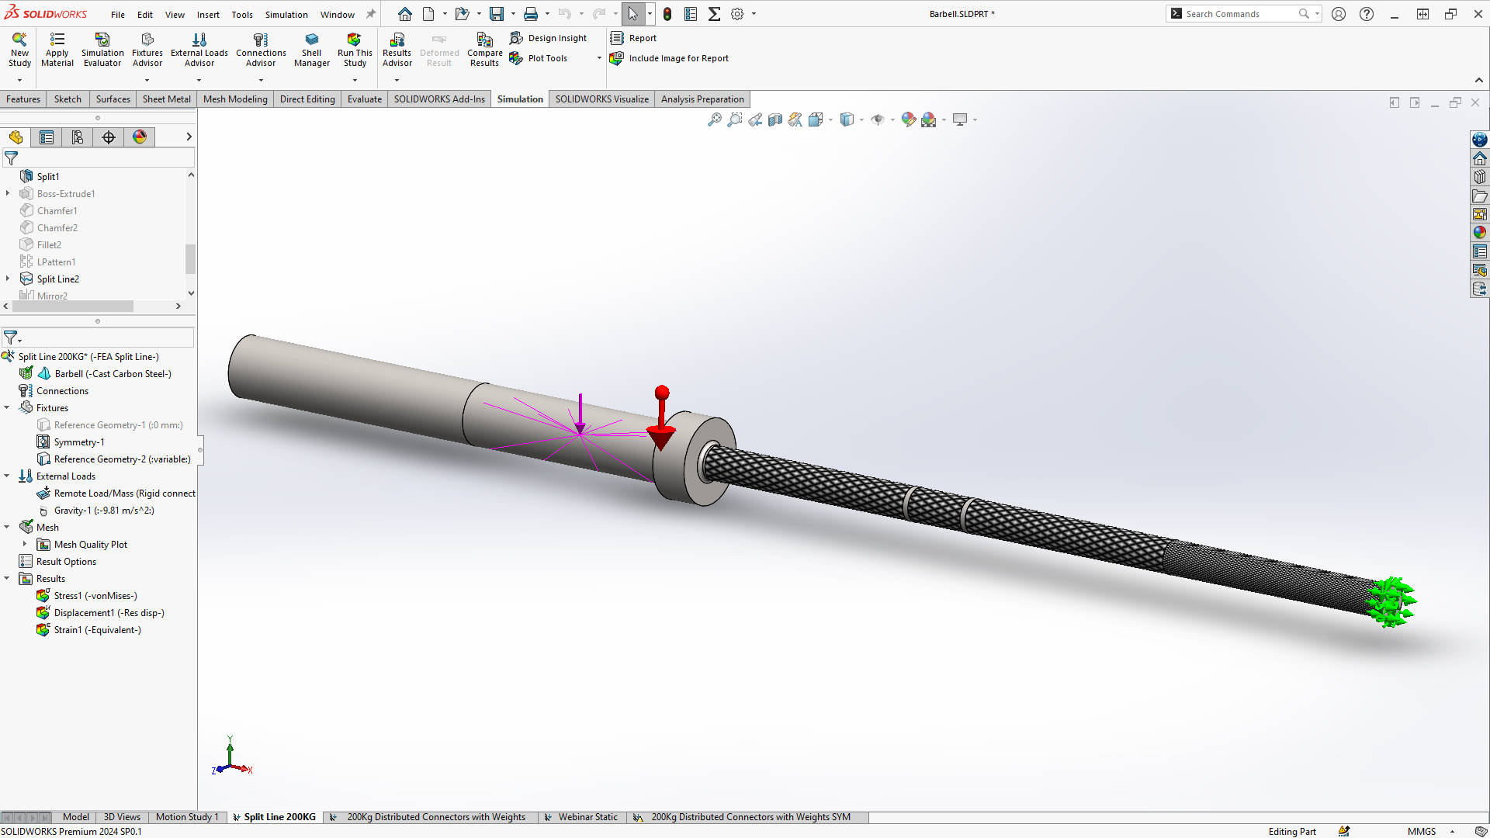This screenshot has width=1490, height=838.
Task: Open the Apply Material tool
Action: [x=57, y=40]
